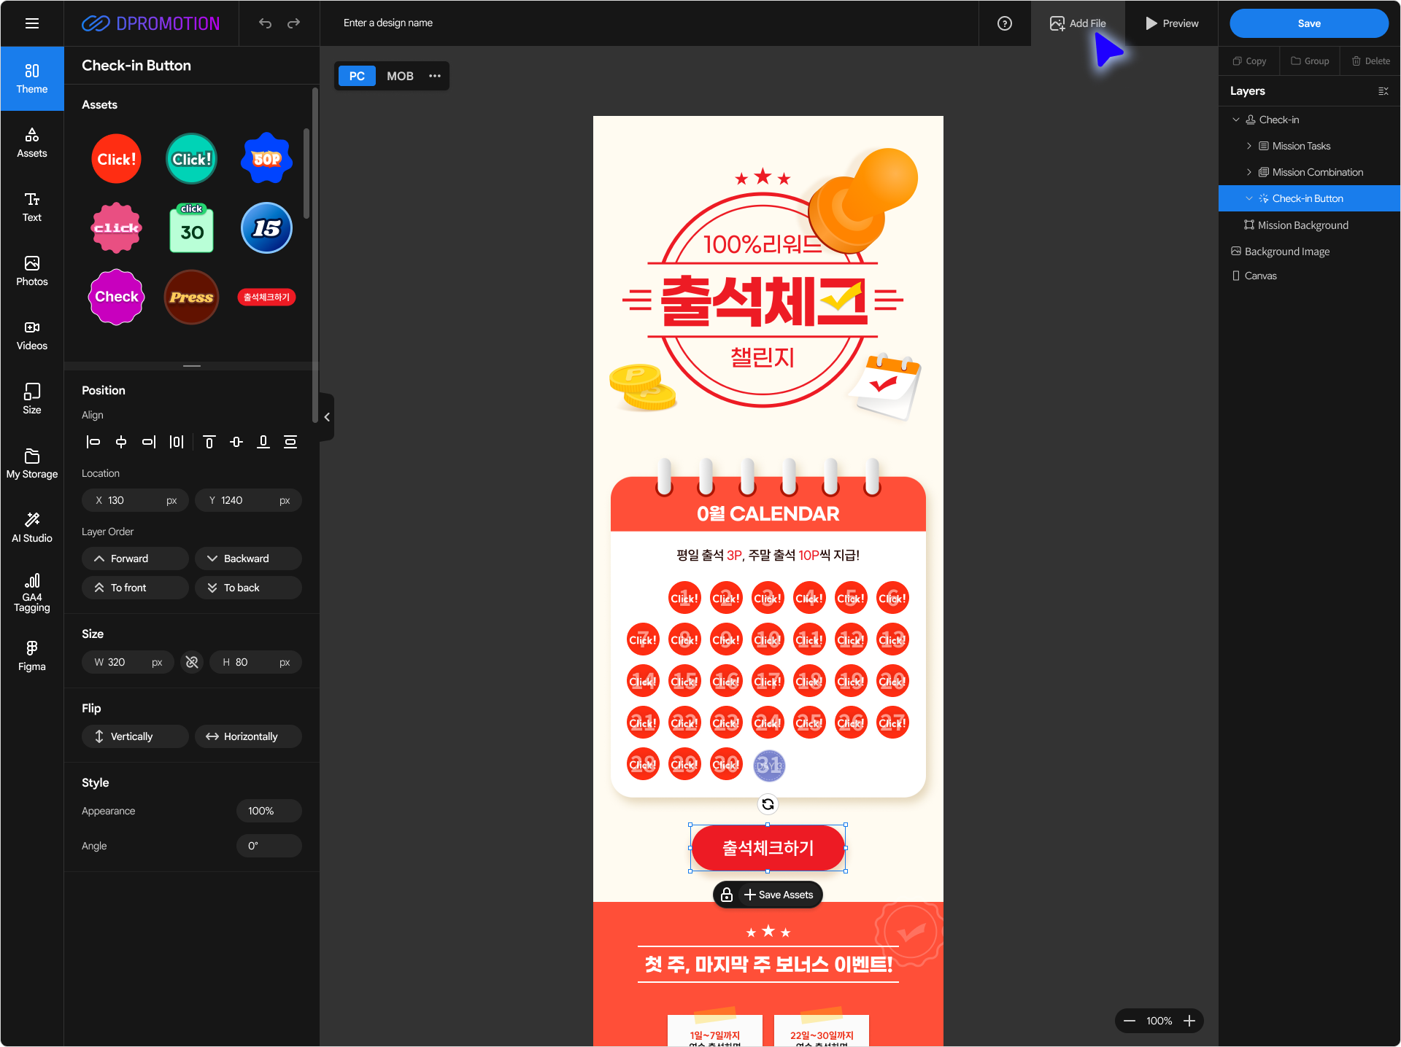The width and height of the screenshot is (1401, 1047).
Task: Click Copy in layers toolbar
Action: coord(1249,61)
